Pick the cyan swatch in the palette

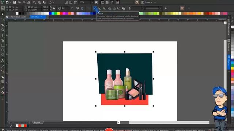pyautogui.click(x=53, y=13)
